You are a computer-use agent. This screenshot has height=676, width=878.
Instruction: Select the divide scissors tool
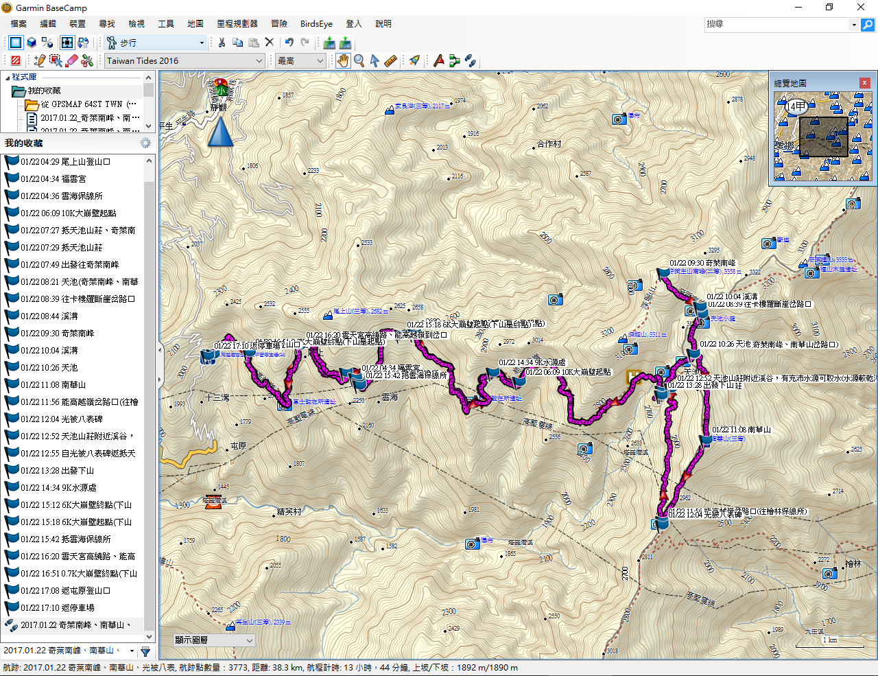[87, 60]
